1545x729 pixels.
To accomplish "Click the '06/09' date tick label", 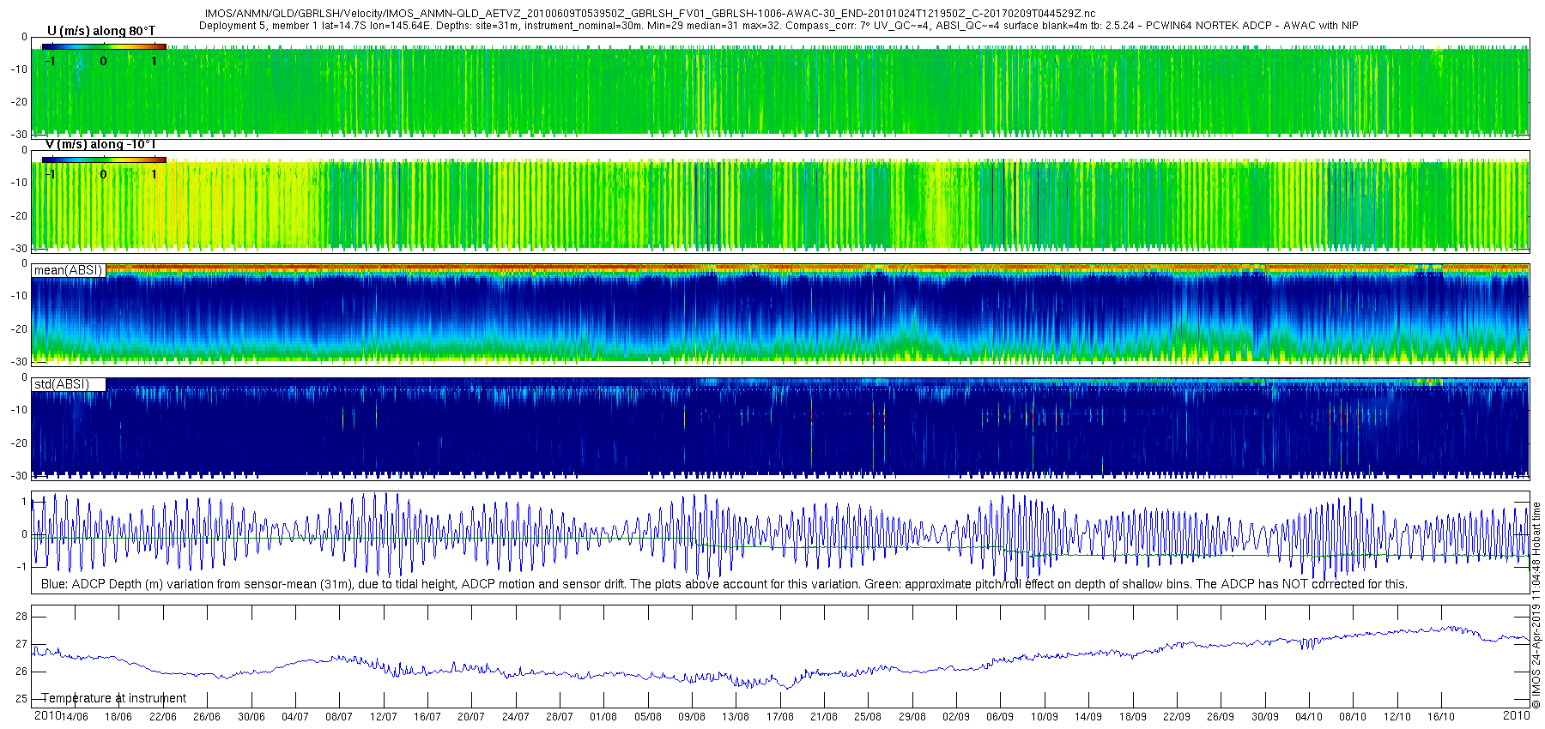I will [x=1000, y=717].
